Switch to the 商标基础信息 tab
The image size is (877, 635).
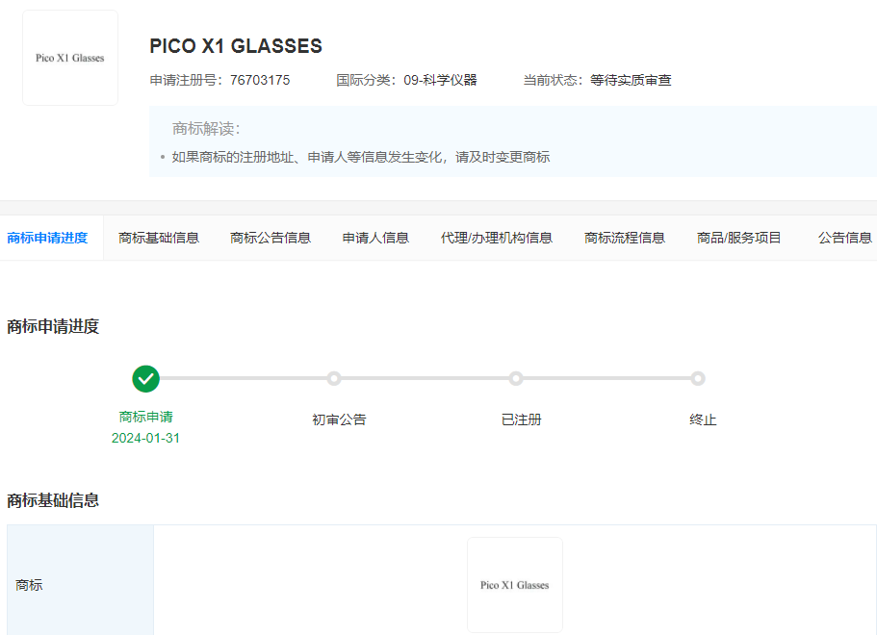[x=159, y=238]
